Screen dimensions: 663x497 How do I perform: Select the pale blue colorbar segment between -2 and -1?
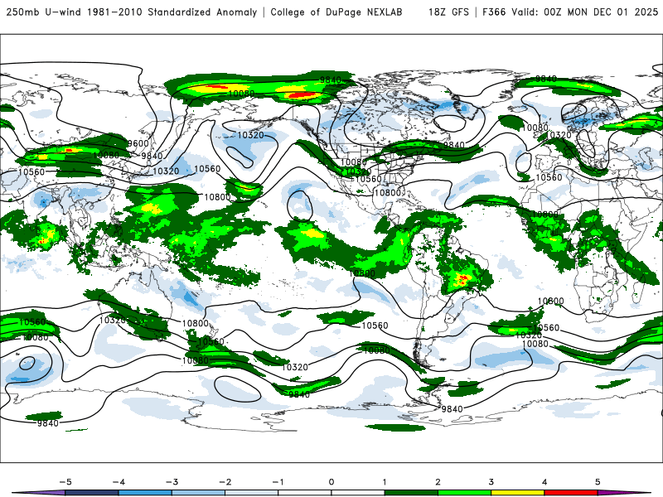(x=252, y=493)
